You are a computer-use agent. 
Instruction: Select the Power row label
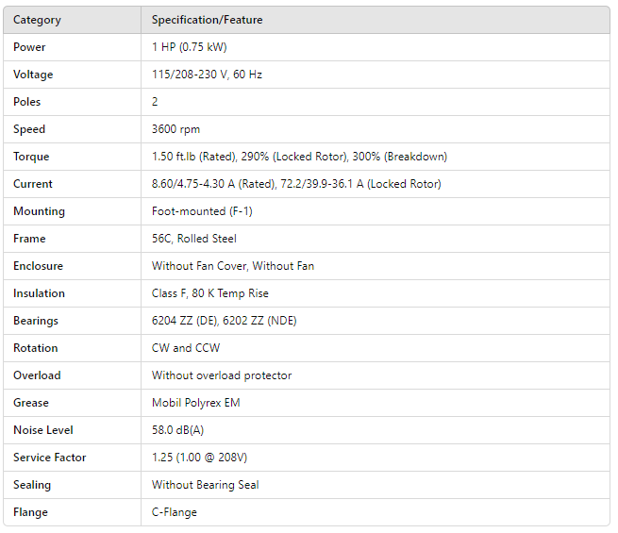[x=29, y=47]
